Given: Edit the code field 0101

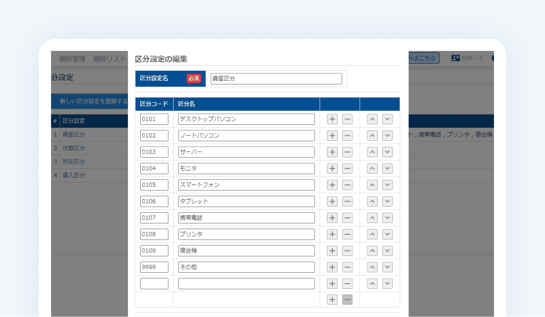Looking at the screenshot, I should (154, 119).
